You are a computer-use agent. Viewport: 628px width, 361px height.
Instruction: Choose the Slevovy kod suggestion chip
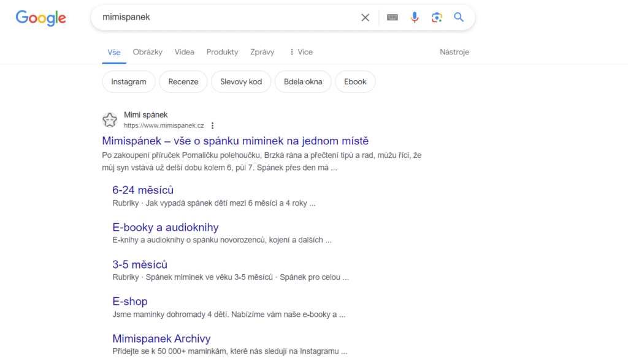click(x=240, y=81)
